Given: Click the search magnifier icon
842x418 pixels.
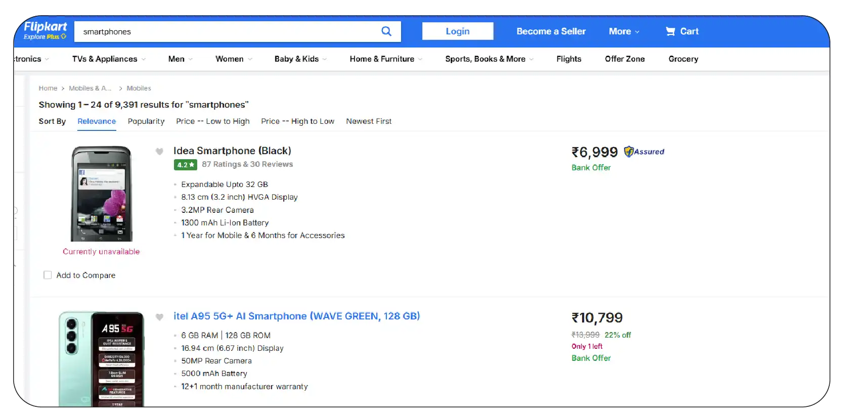Looking at the screenshot, I should tap(386, 31).
